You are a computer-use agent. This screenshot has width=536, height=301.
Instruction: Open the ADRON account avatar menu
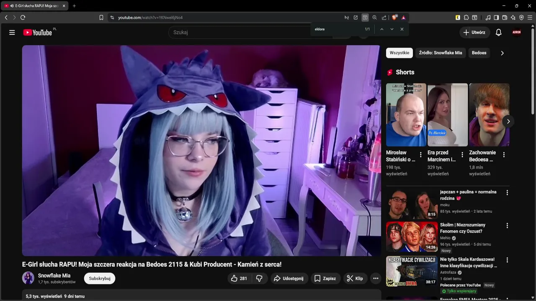[x=517, y=32]
